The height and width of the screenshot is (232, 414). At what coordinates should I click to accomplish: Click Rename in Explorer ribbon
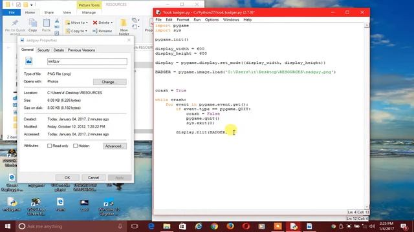pyautogui.click(x=102, y=31)
